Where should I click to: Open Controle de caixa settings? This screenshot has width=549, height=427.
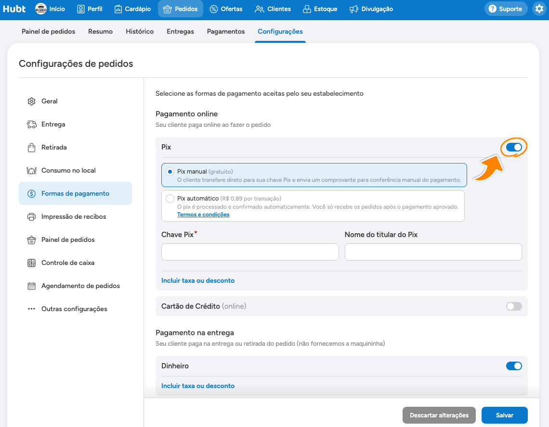point(75,263)
